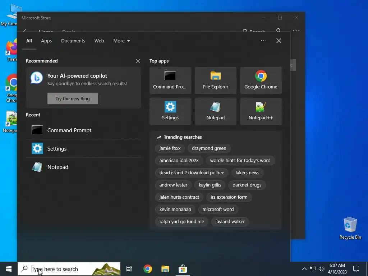Image resolution: width=368 pixels, height=276 pixels.
Task: Search trending topic american idol 2023
Action: 179,161
